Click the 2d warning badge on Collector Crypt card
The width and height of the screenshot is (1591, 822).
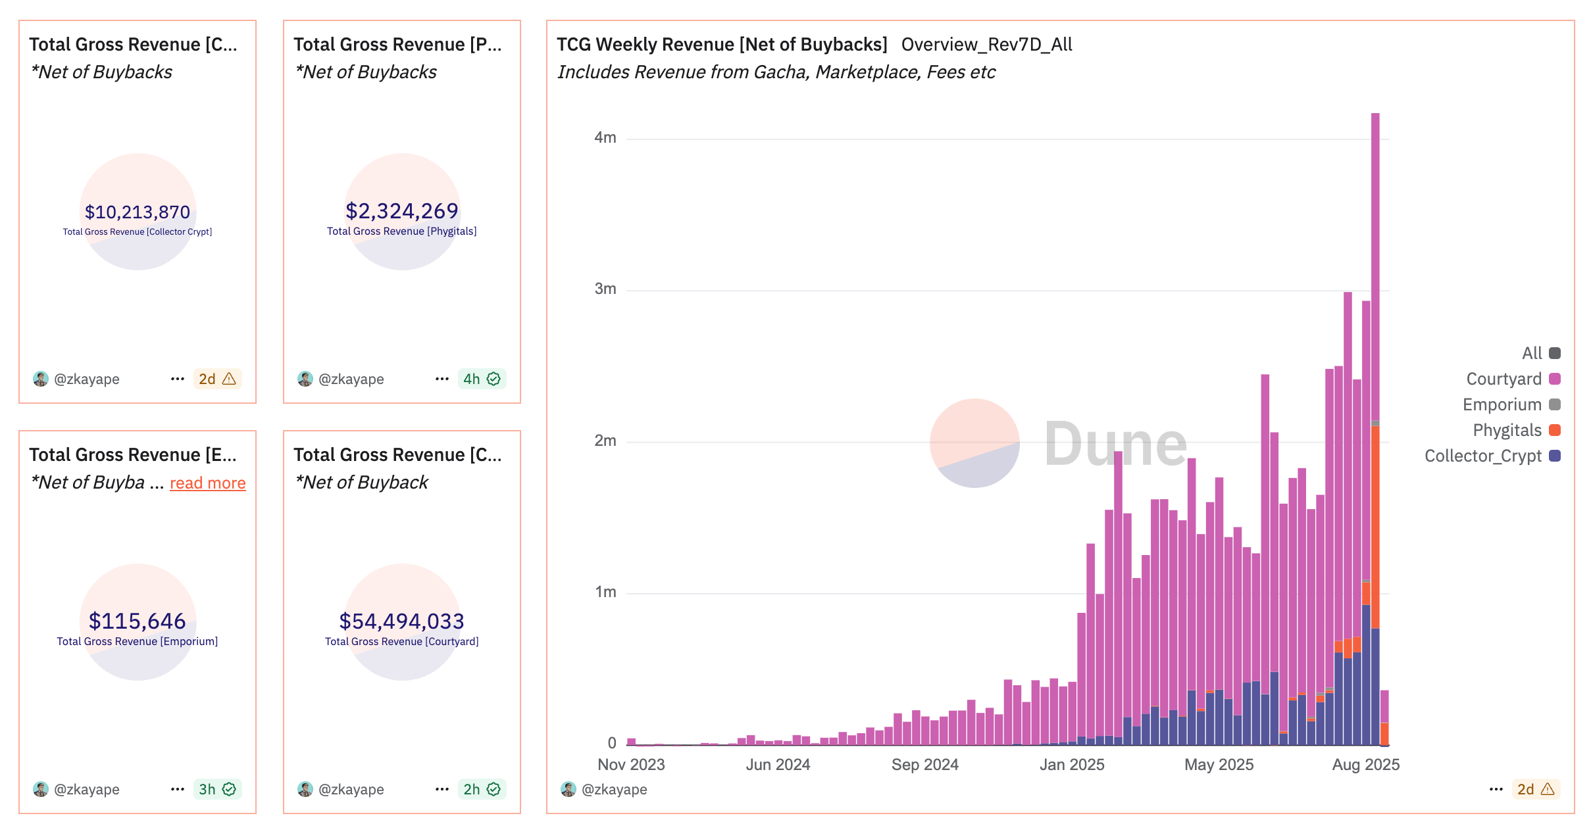point(217,379)
